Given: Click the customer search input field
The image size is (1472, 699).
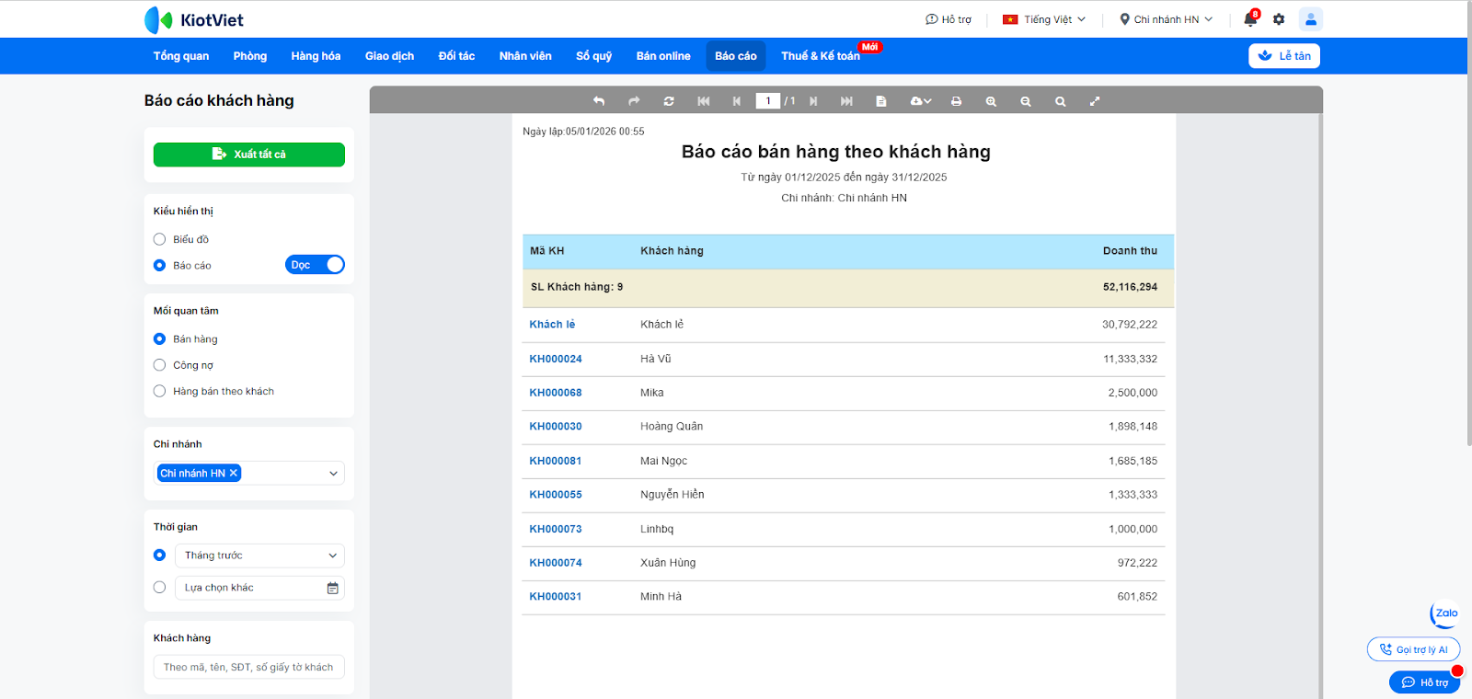Looking at the screenshot, I should click(249, 667).
